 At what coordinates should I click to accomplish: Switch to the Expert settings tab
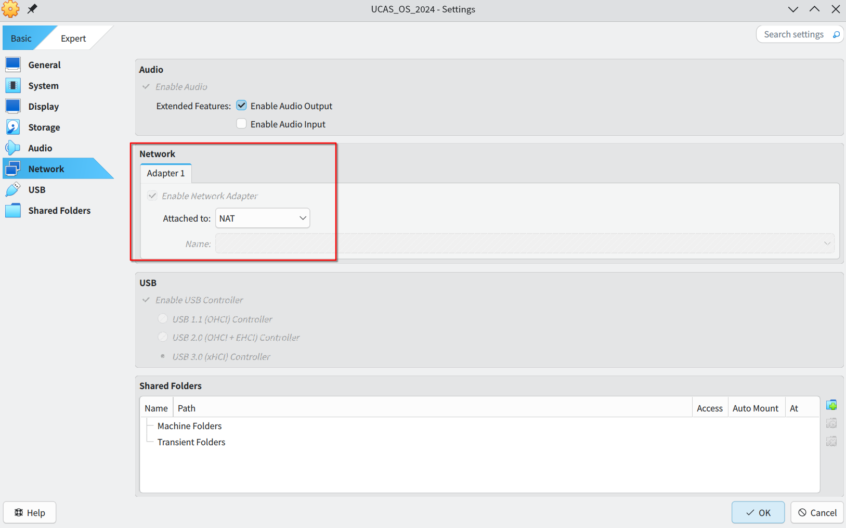(x=73, y=38)
